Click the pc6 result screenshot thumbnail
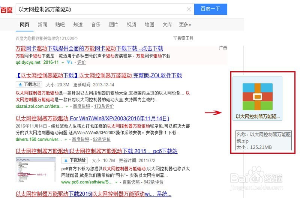The width and height of the screenshot is (300, 198). click(36, 169)
